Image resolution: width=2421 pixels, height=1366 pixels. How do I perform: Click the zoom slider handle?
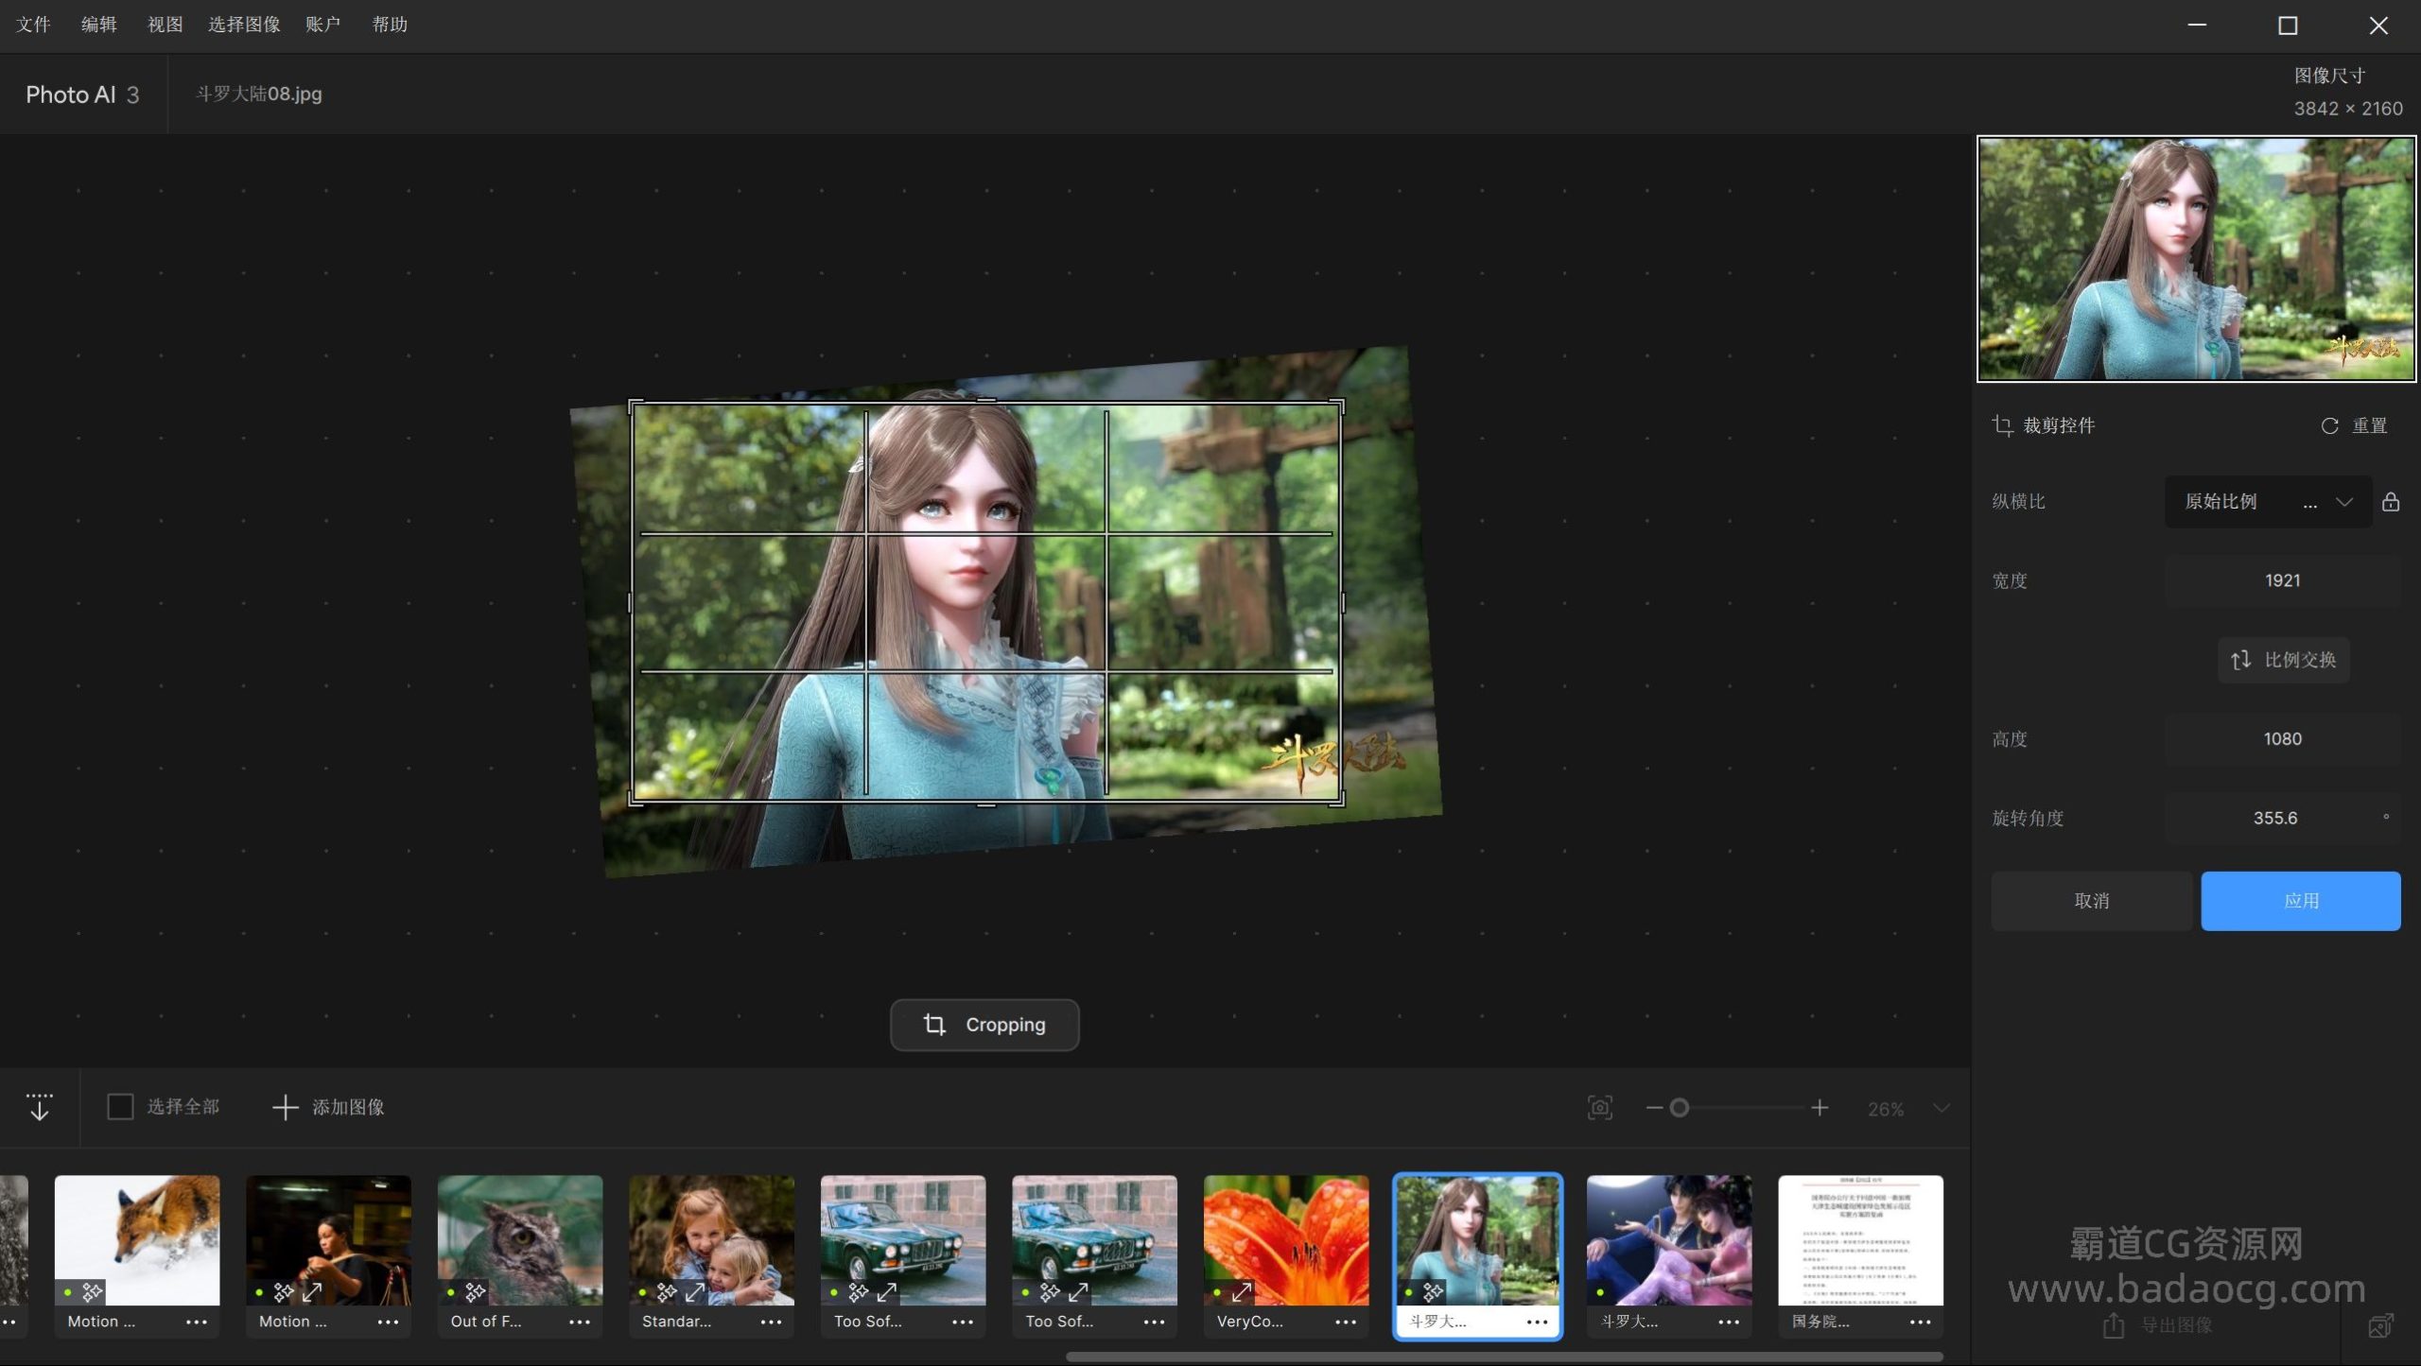click(1680, 1108)
